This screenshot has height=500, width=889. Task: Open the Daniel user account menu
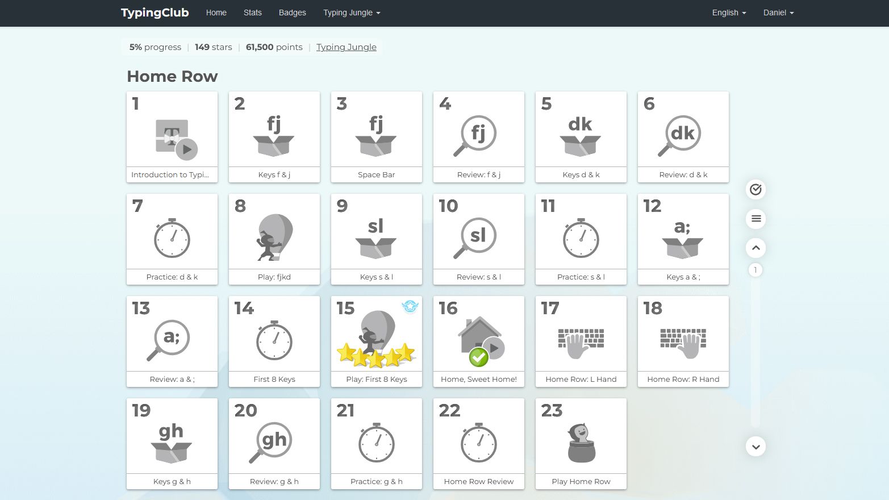[778, 13]
